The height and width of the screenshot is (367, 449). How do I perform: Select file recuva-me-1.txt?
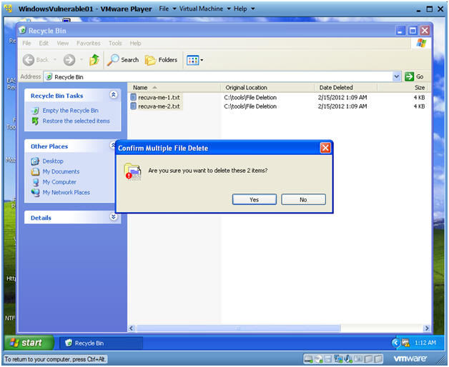[159, 98]
